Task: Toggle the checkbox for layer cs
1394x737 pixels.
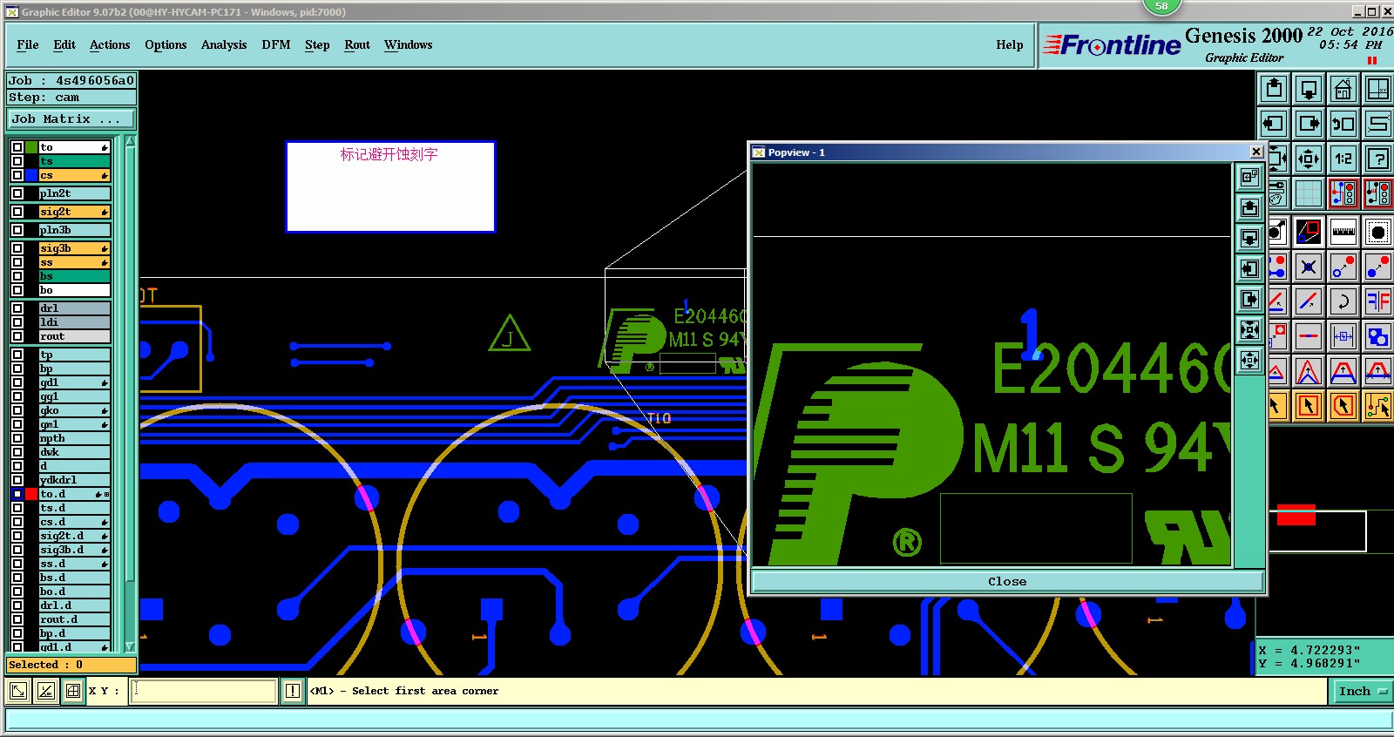Action: [x=17, y=175]
